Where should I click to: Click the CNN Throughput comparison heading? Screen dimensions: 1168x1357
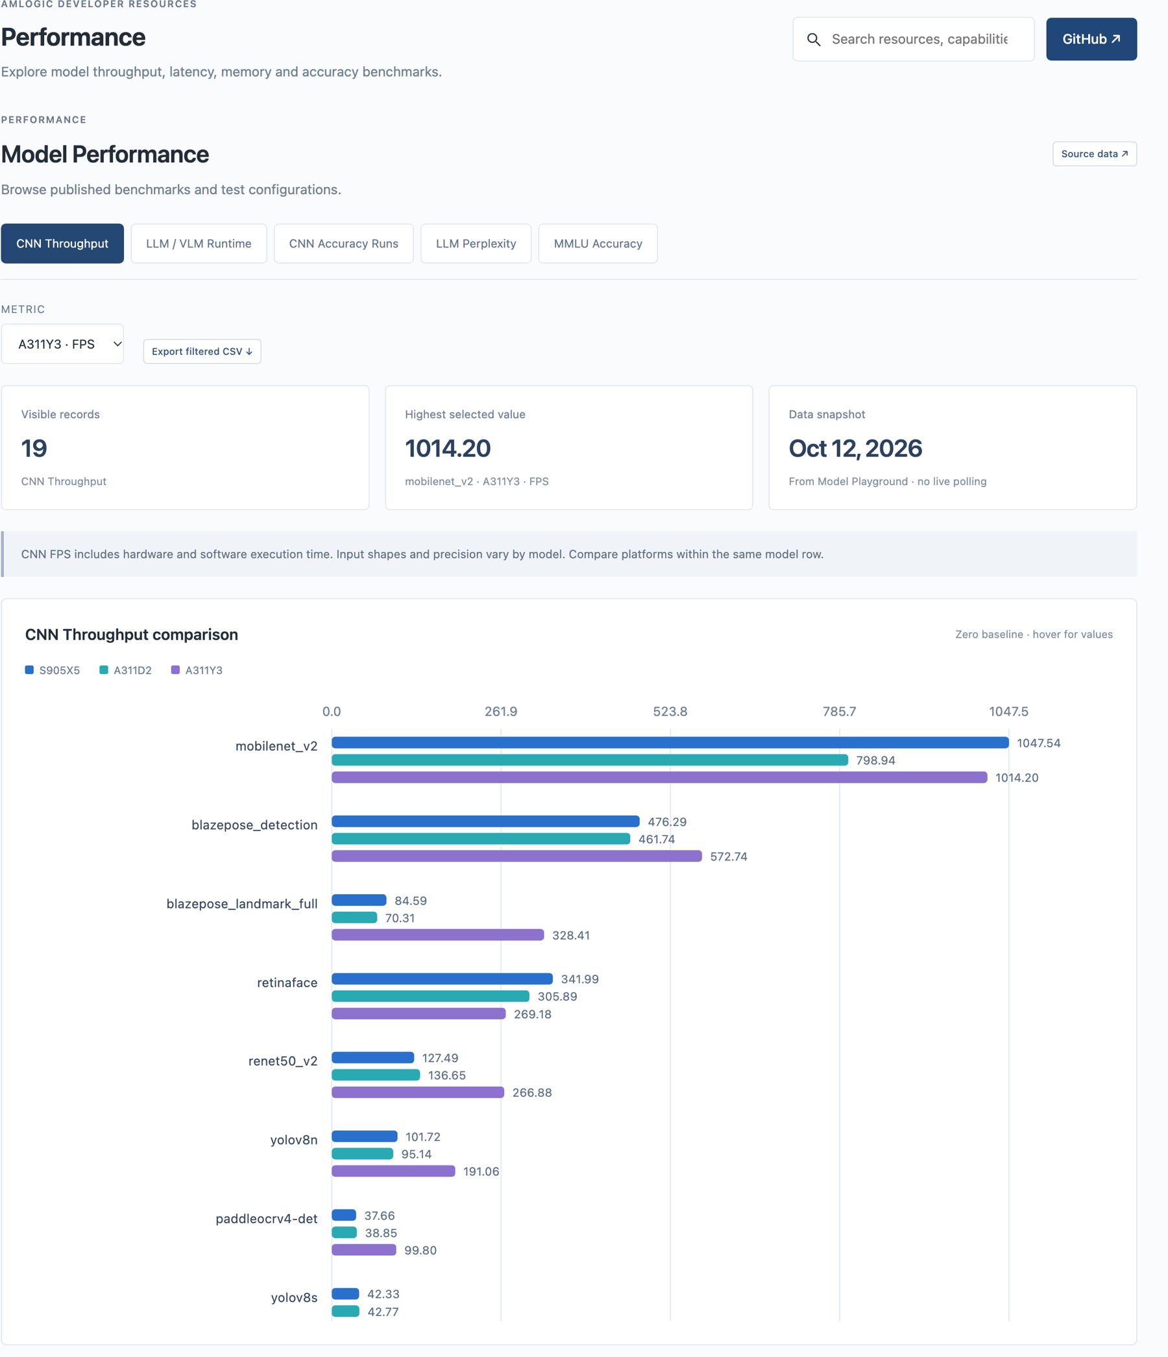click(132, 634)
